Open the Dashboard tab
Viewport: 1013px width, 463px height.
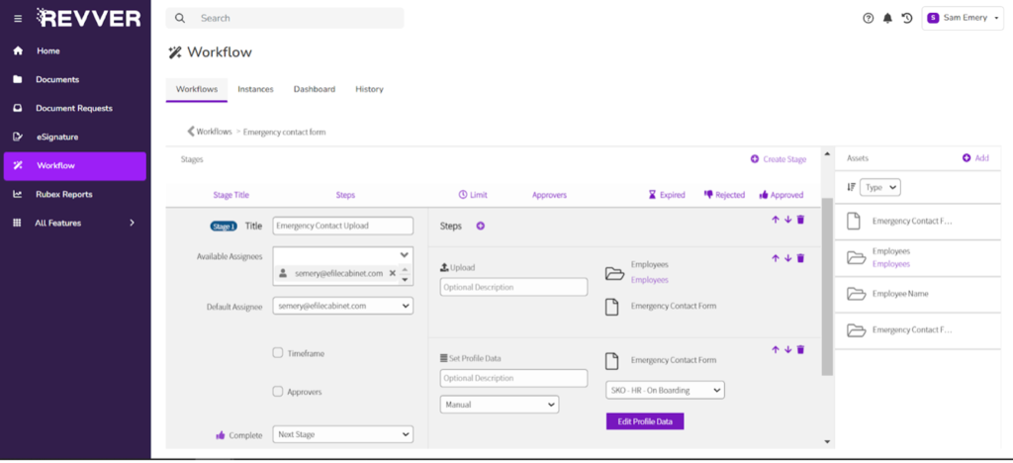coord(314,89)
